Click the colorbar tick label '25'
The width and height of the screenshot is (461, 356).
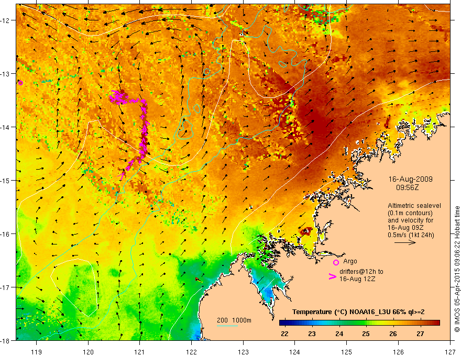click(x=366, y=333)
